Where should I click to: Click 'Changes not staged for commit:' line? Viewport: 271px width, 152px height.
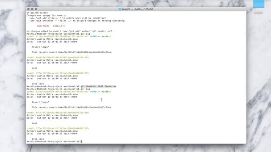46,15
